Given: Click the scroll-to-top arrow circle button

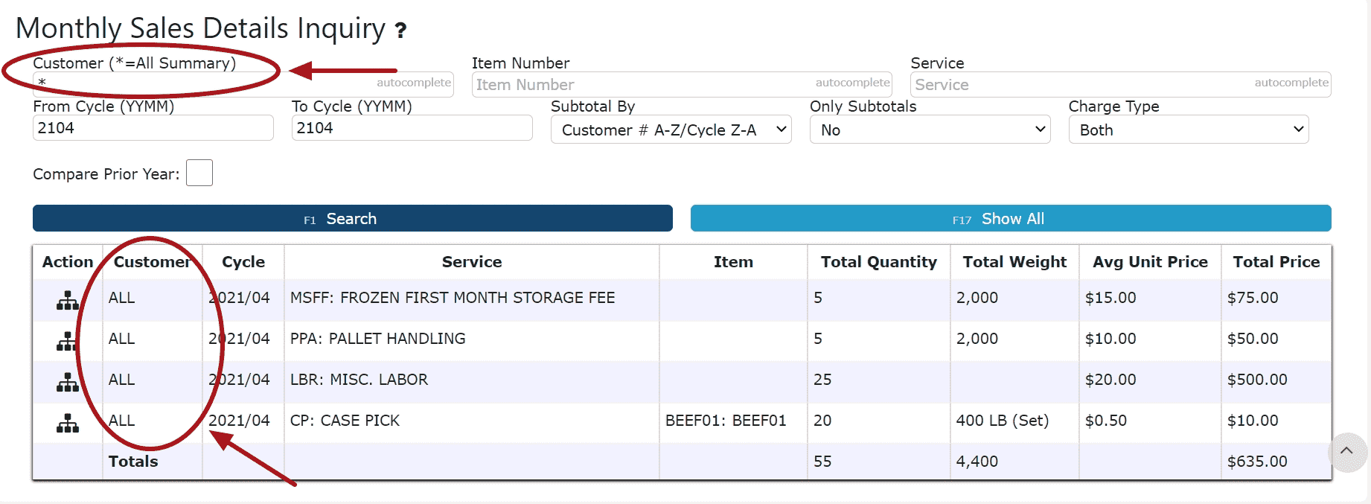Looking at the screenshot, I should (1346, 451).
